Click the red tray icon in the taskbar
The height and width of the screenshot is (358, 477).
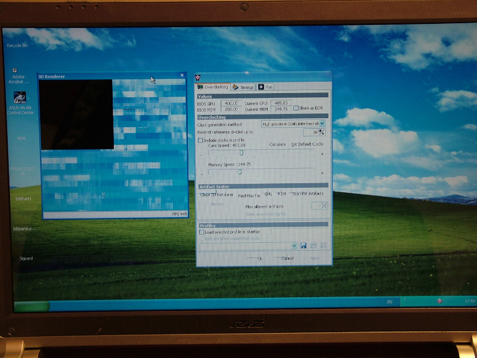point(439,301)
